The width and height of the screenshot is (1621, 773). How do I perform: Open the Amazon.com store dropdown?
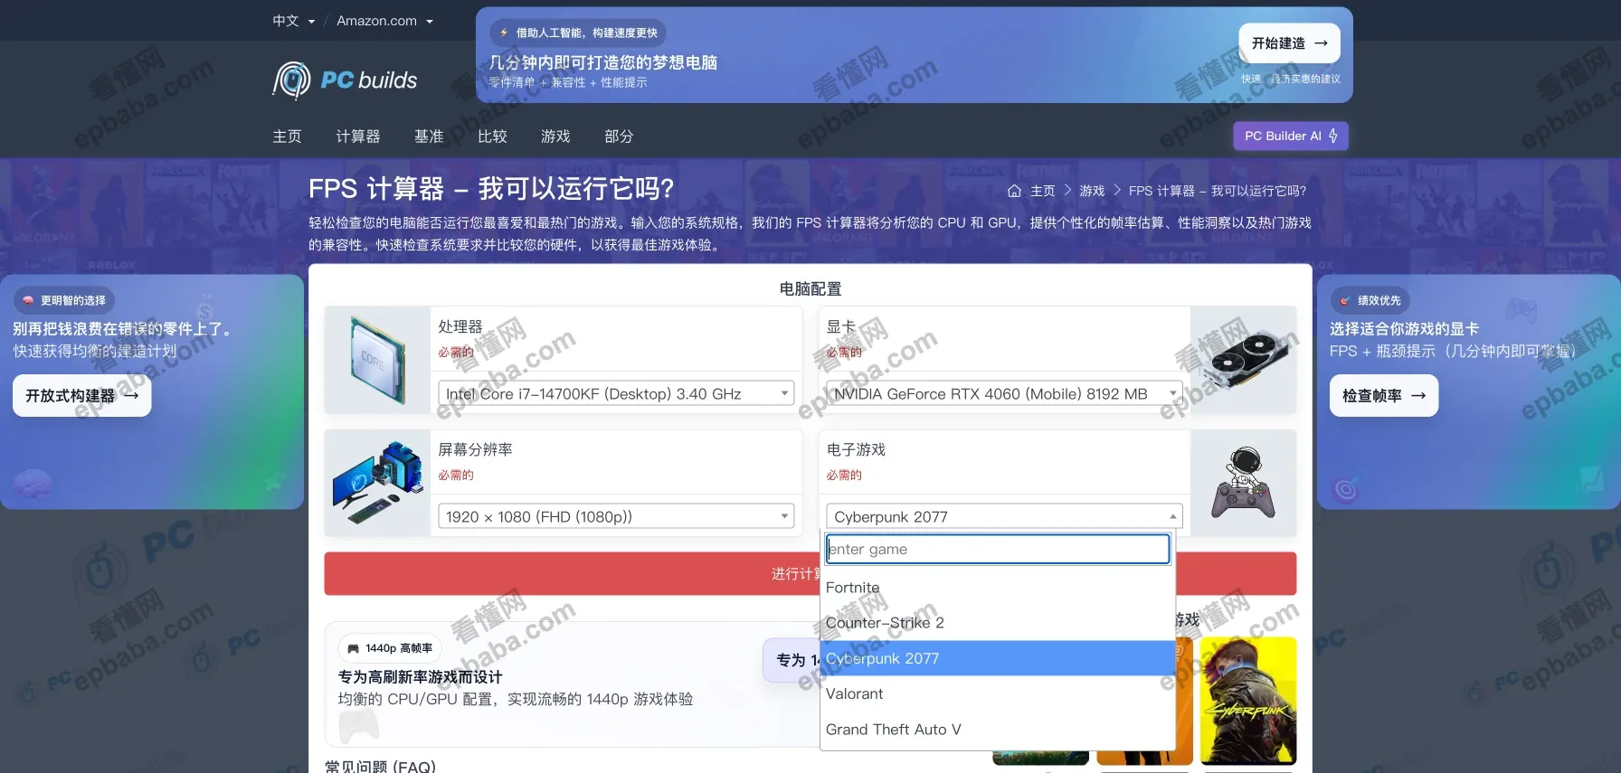tap(384, 21)
